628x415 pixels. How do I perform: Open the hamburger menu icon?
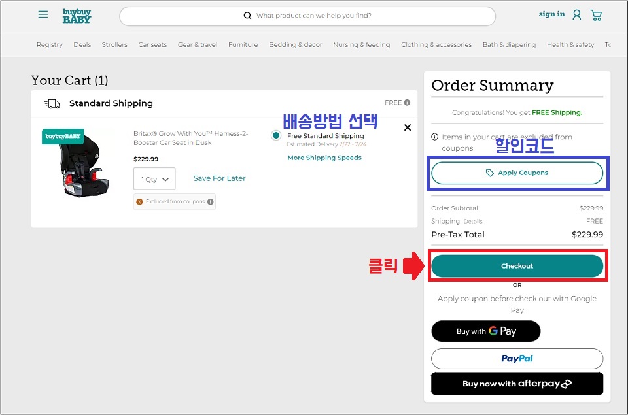(x=43, y=15)
